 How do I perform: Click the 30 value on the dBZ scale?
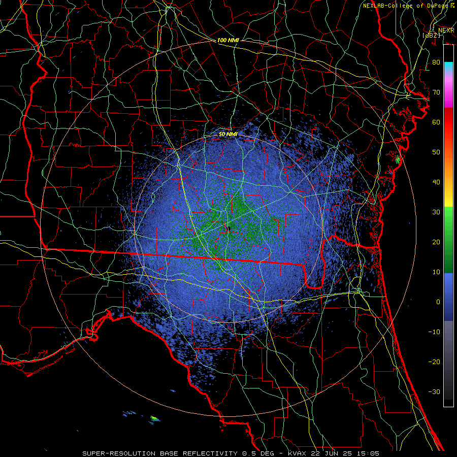436,212
